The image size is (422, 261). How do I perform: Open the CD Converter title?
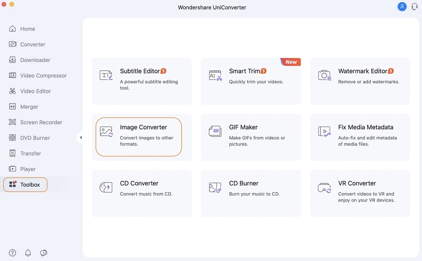(139, 183)
